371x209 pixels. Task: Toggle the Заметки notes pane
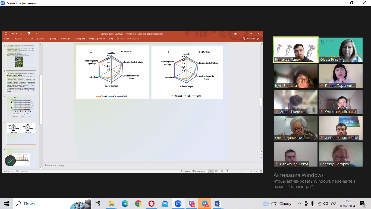coord(185,171)
